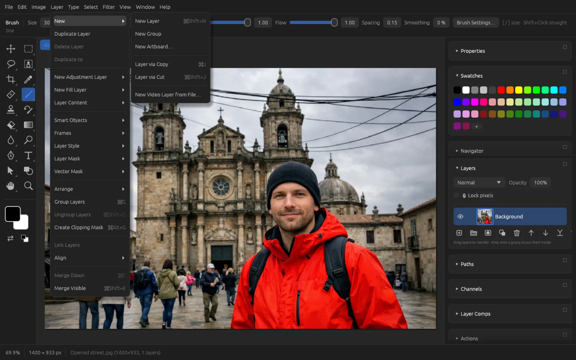The height and width of the screenshot is (360, 576).
Task: Hide the Background layer eye icon
Action: point(460,216)
